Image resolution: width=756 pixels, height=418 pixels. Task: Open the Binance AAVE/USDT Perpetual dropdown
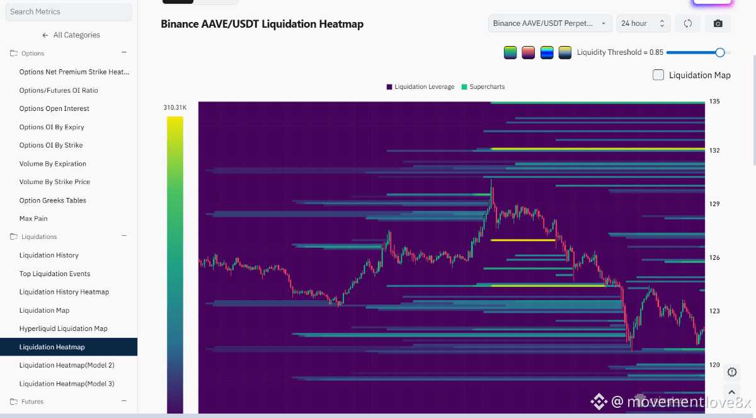[x=550, y=23]
